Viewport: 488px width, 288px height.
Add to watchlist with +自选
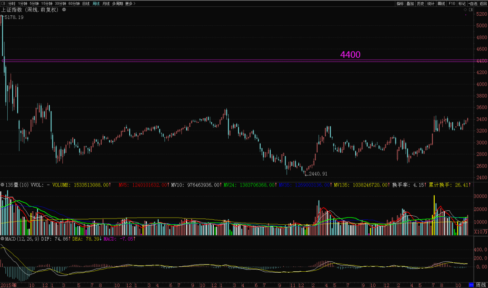(473, 4)
